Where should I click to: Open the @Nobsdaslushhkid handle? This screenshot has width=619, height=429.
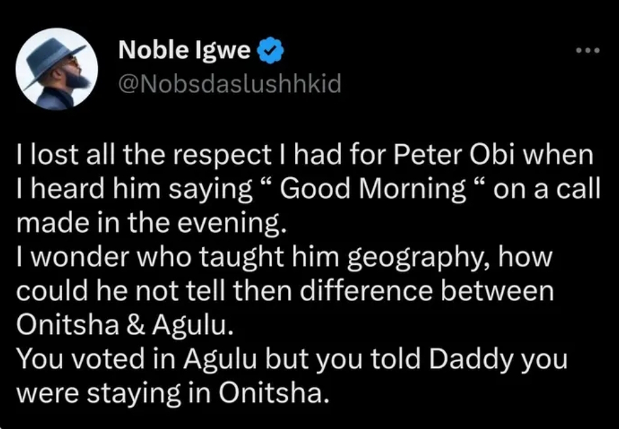tap(230, 83)
